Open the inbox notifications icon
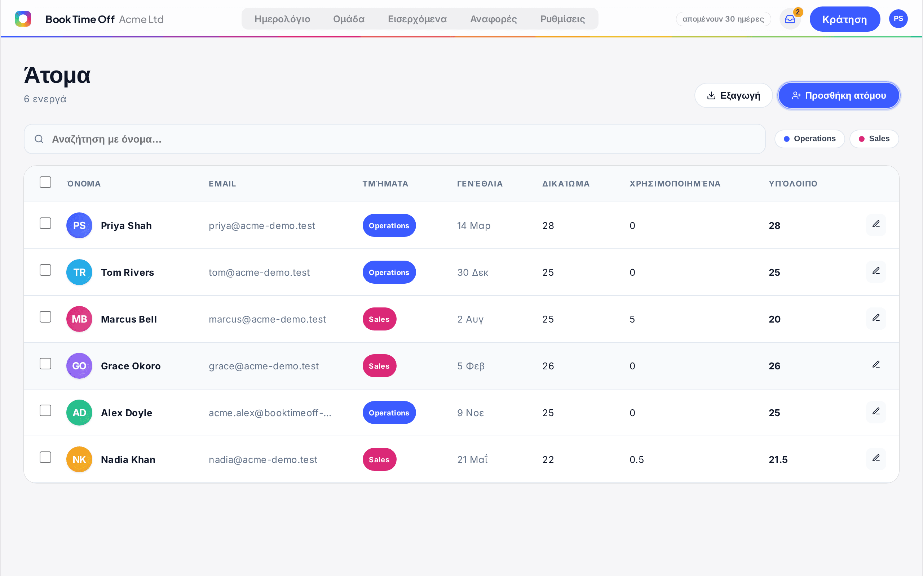Viewport: 923px width, 576px height. [x=790, y=19]
